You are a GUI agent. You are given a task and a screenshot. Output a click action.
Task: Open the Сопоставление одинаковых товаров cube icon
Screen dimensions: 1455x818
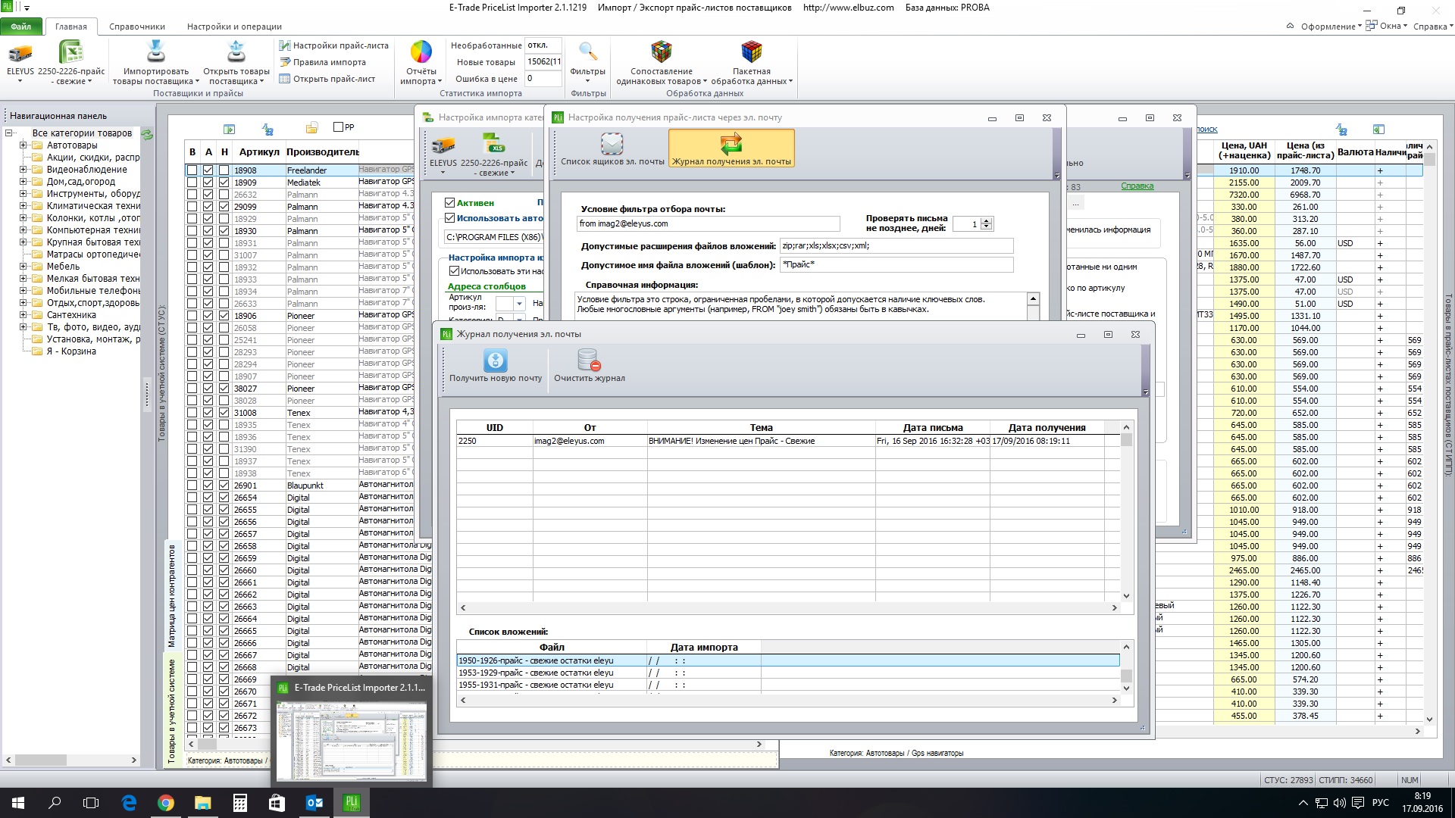coord(662,52)
